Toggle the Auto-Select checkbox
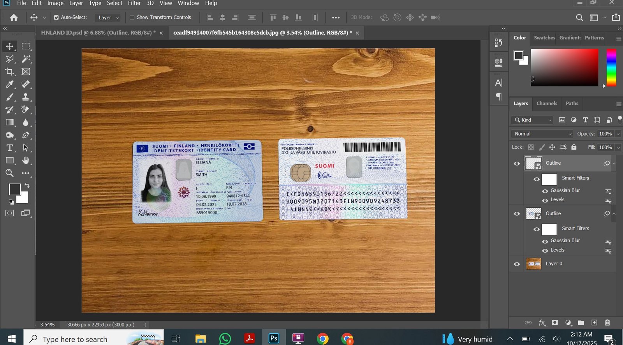Screen dimensions: 623x345 click(56, 18)
